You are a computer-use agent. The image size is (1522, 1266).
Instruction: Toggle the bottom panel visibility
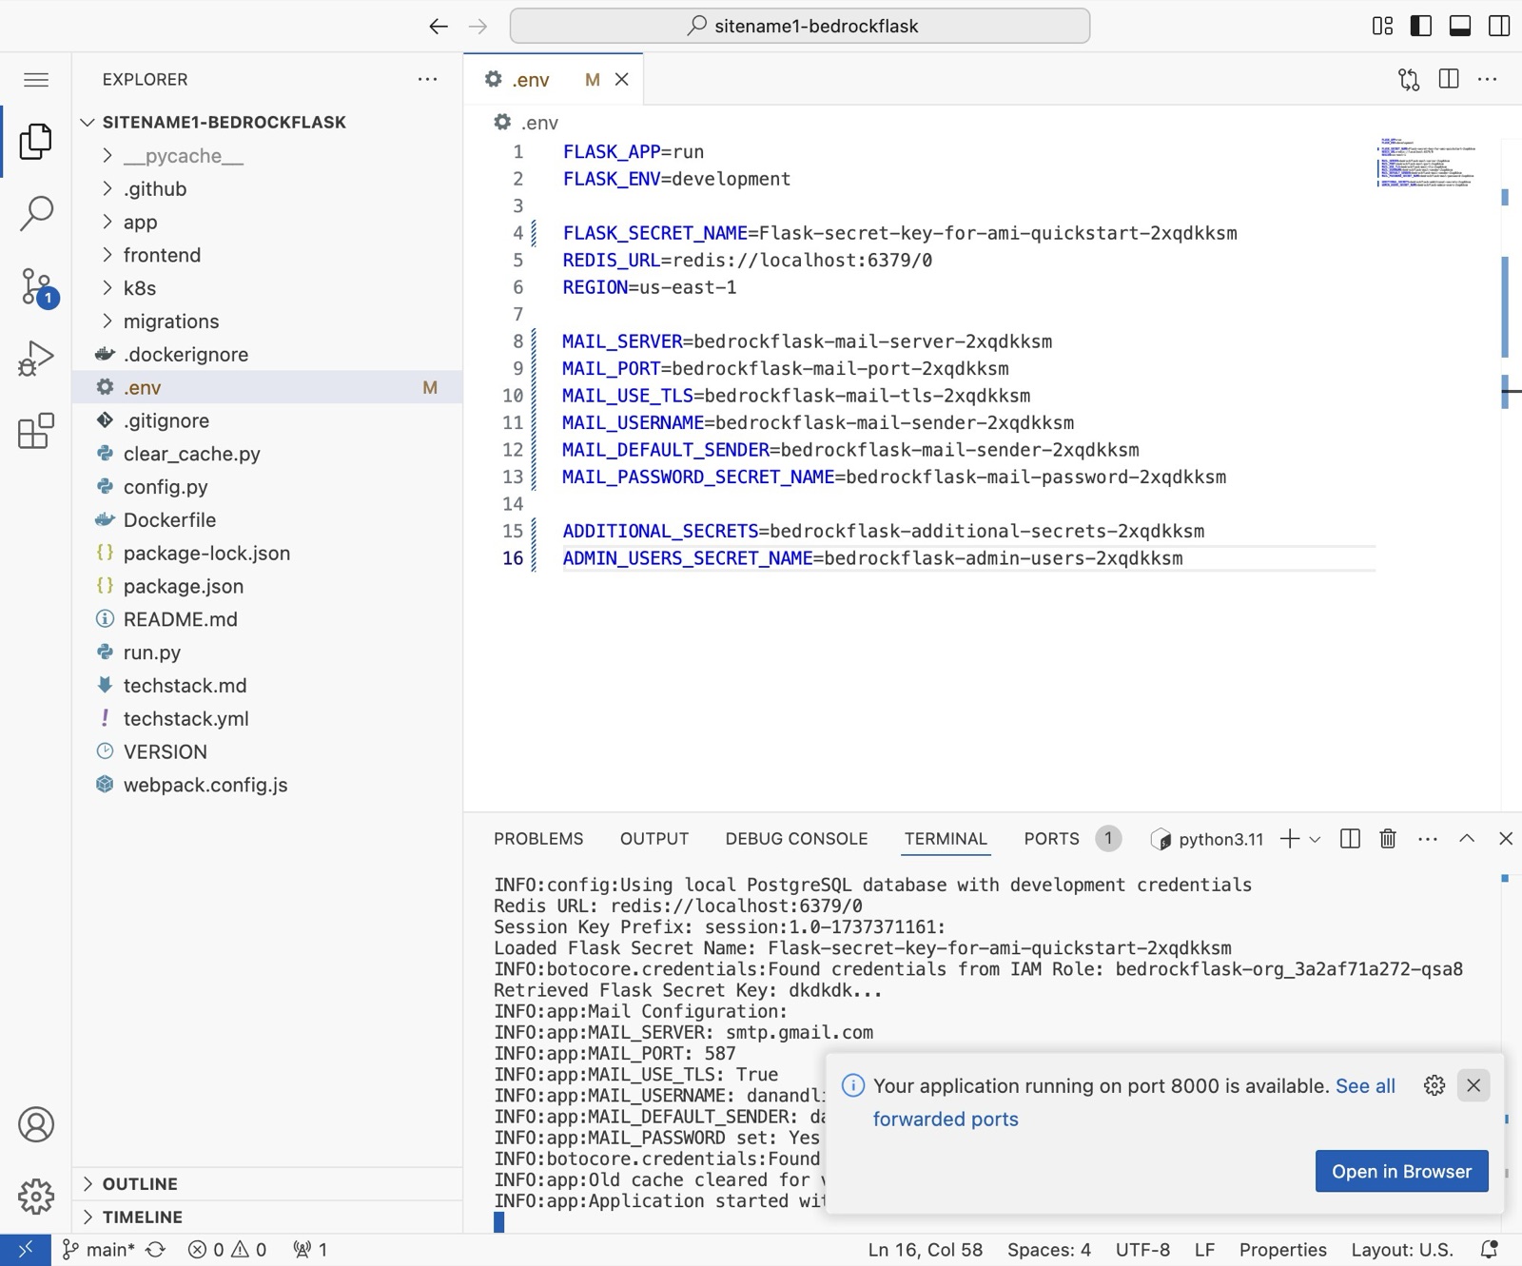click(x=1460, y=26)
